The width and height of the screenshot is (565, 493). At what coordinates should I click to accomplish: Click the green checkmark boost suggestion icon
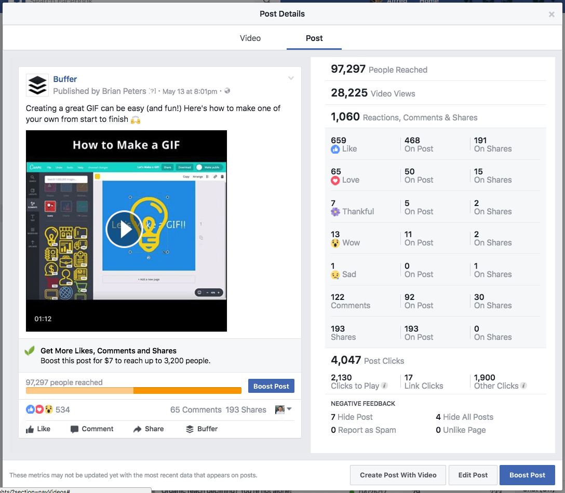[30, 351]
